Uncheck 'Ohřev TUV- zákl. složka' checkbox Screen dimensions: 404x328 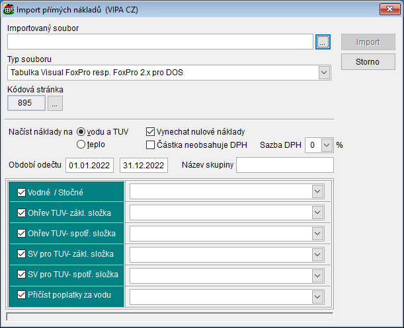coord(21,213)
